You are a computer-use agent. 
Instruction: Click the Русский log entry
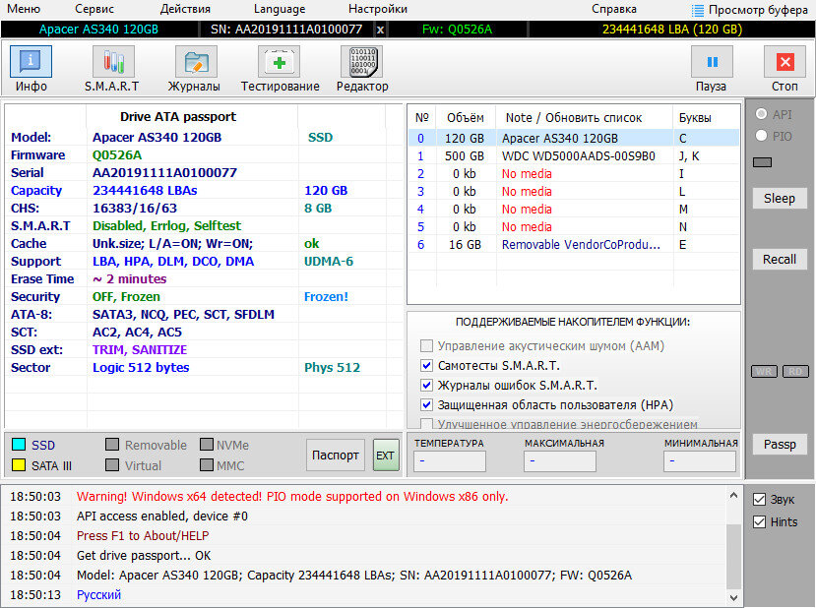pyautogui.click(x=98, y=594)
